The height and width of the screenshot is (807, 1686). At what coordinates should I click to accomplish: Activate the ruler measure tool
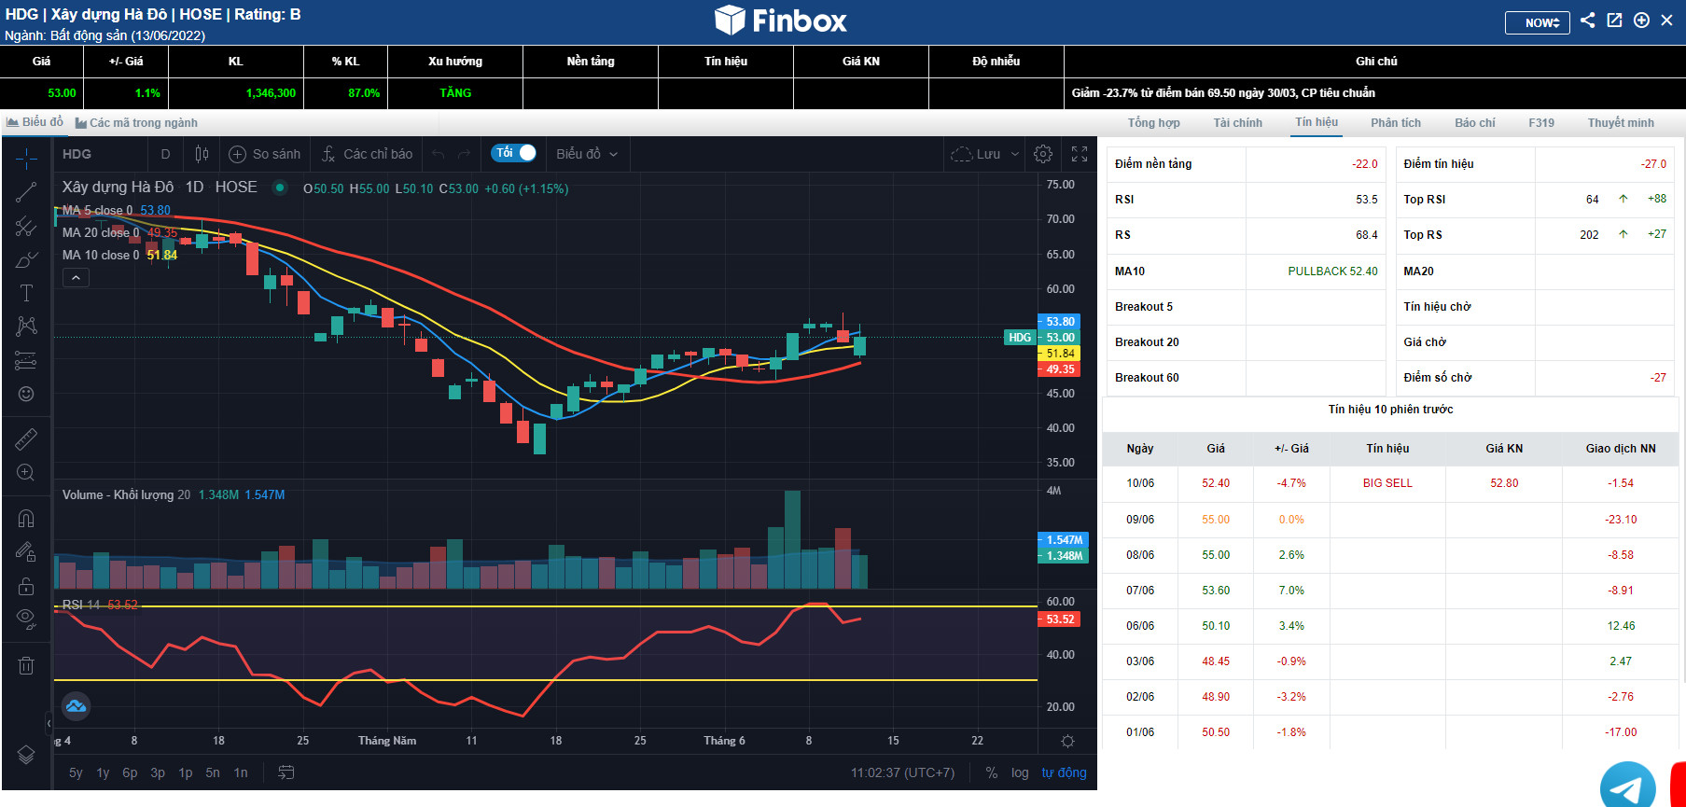pos(26,438)
